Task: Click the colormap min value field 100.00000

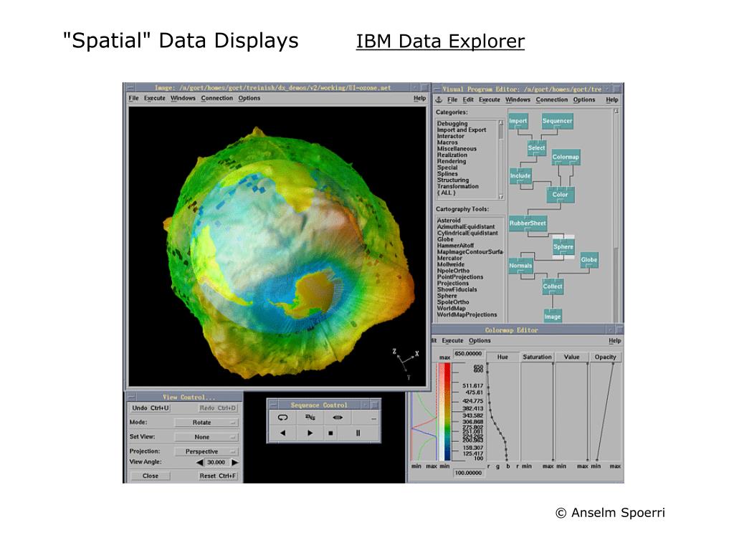Action: 468,473
